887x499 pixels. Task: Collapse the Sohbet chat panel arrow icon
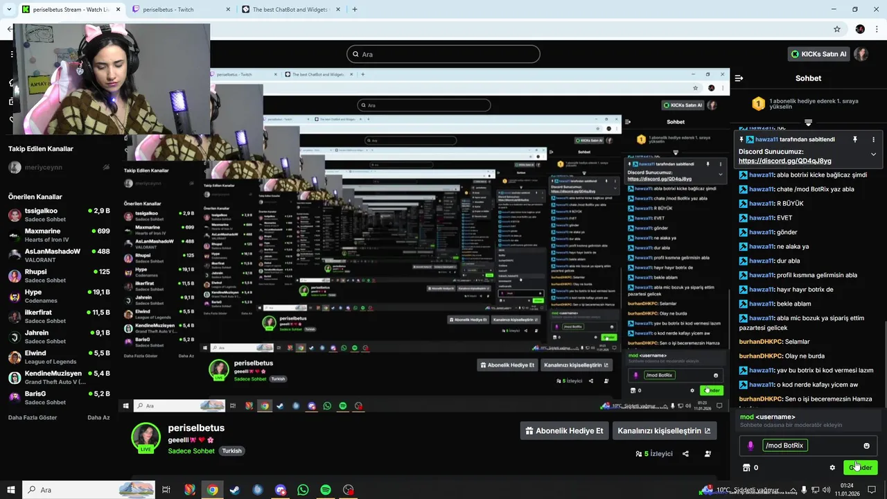(x=739, y=78)
